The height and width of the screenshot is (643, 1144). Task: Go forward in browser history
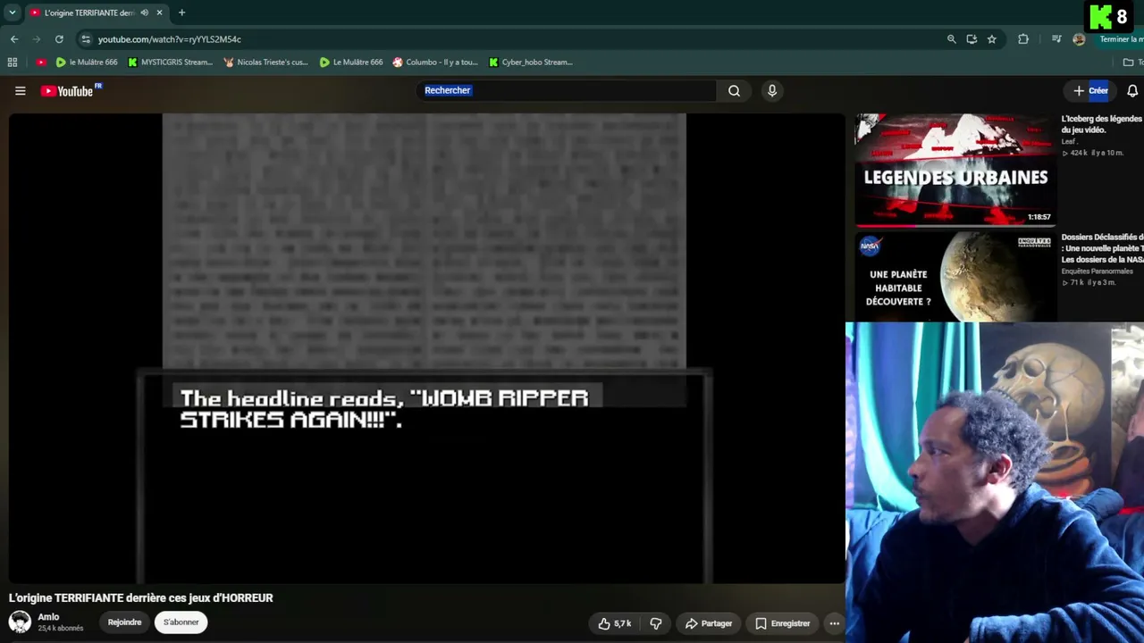(x=37, y=39)
